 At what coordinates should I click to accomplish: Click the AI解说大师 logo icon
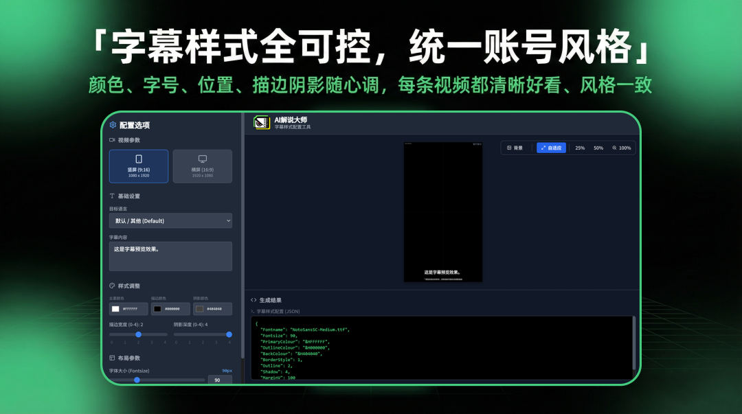pos(260,122)
